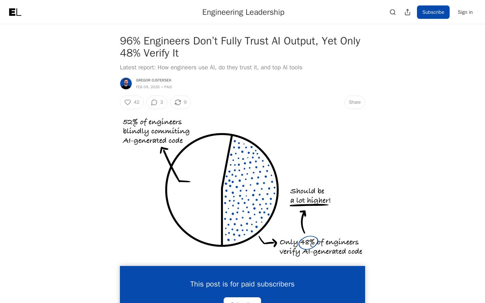Click the comment count 3
Viewport: 485px width, 303px height.
162,102
